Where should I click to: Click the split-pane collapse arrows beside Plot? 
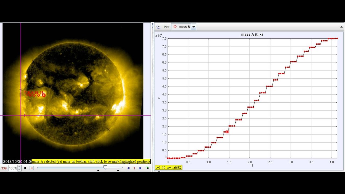coord(152,26)
